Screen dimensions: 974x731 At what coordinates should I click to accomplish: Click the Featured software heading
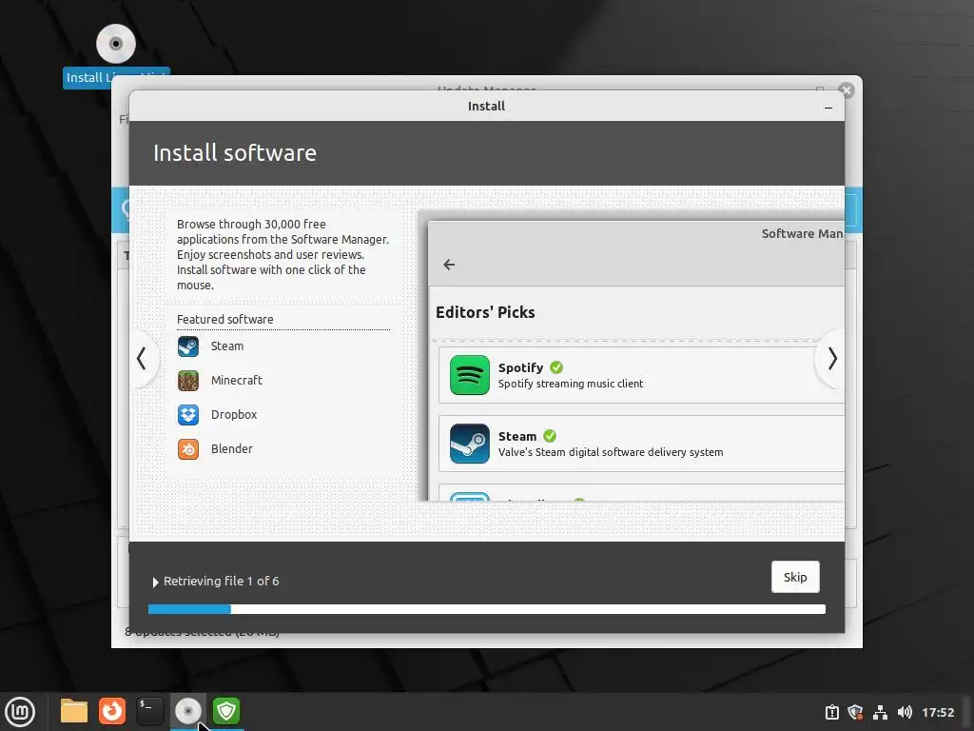pos(224,320)
